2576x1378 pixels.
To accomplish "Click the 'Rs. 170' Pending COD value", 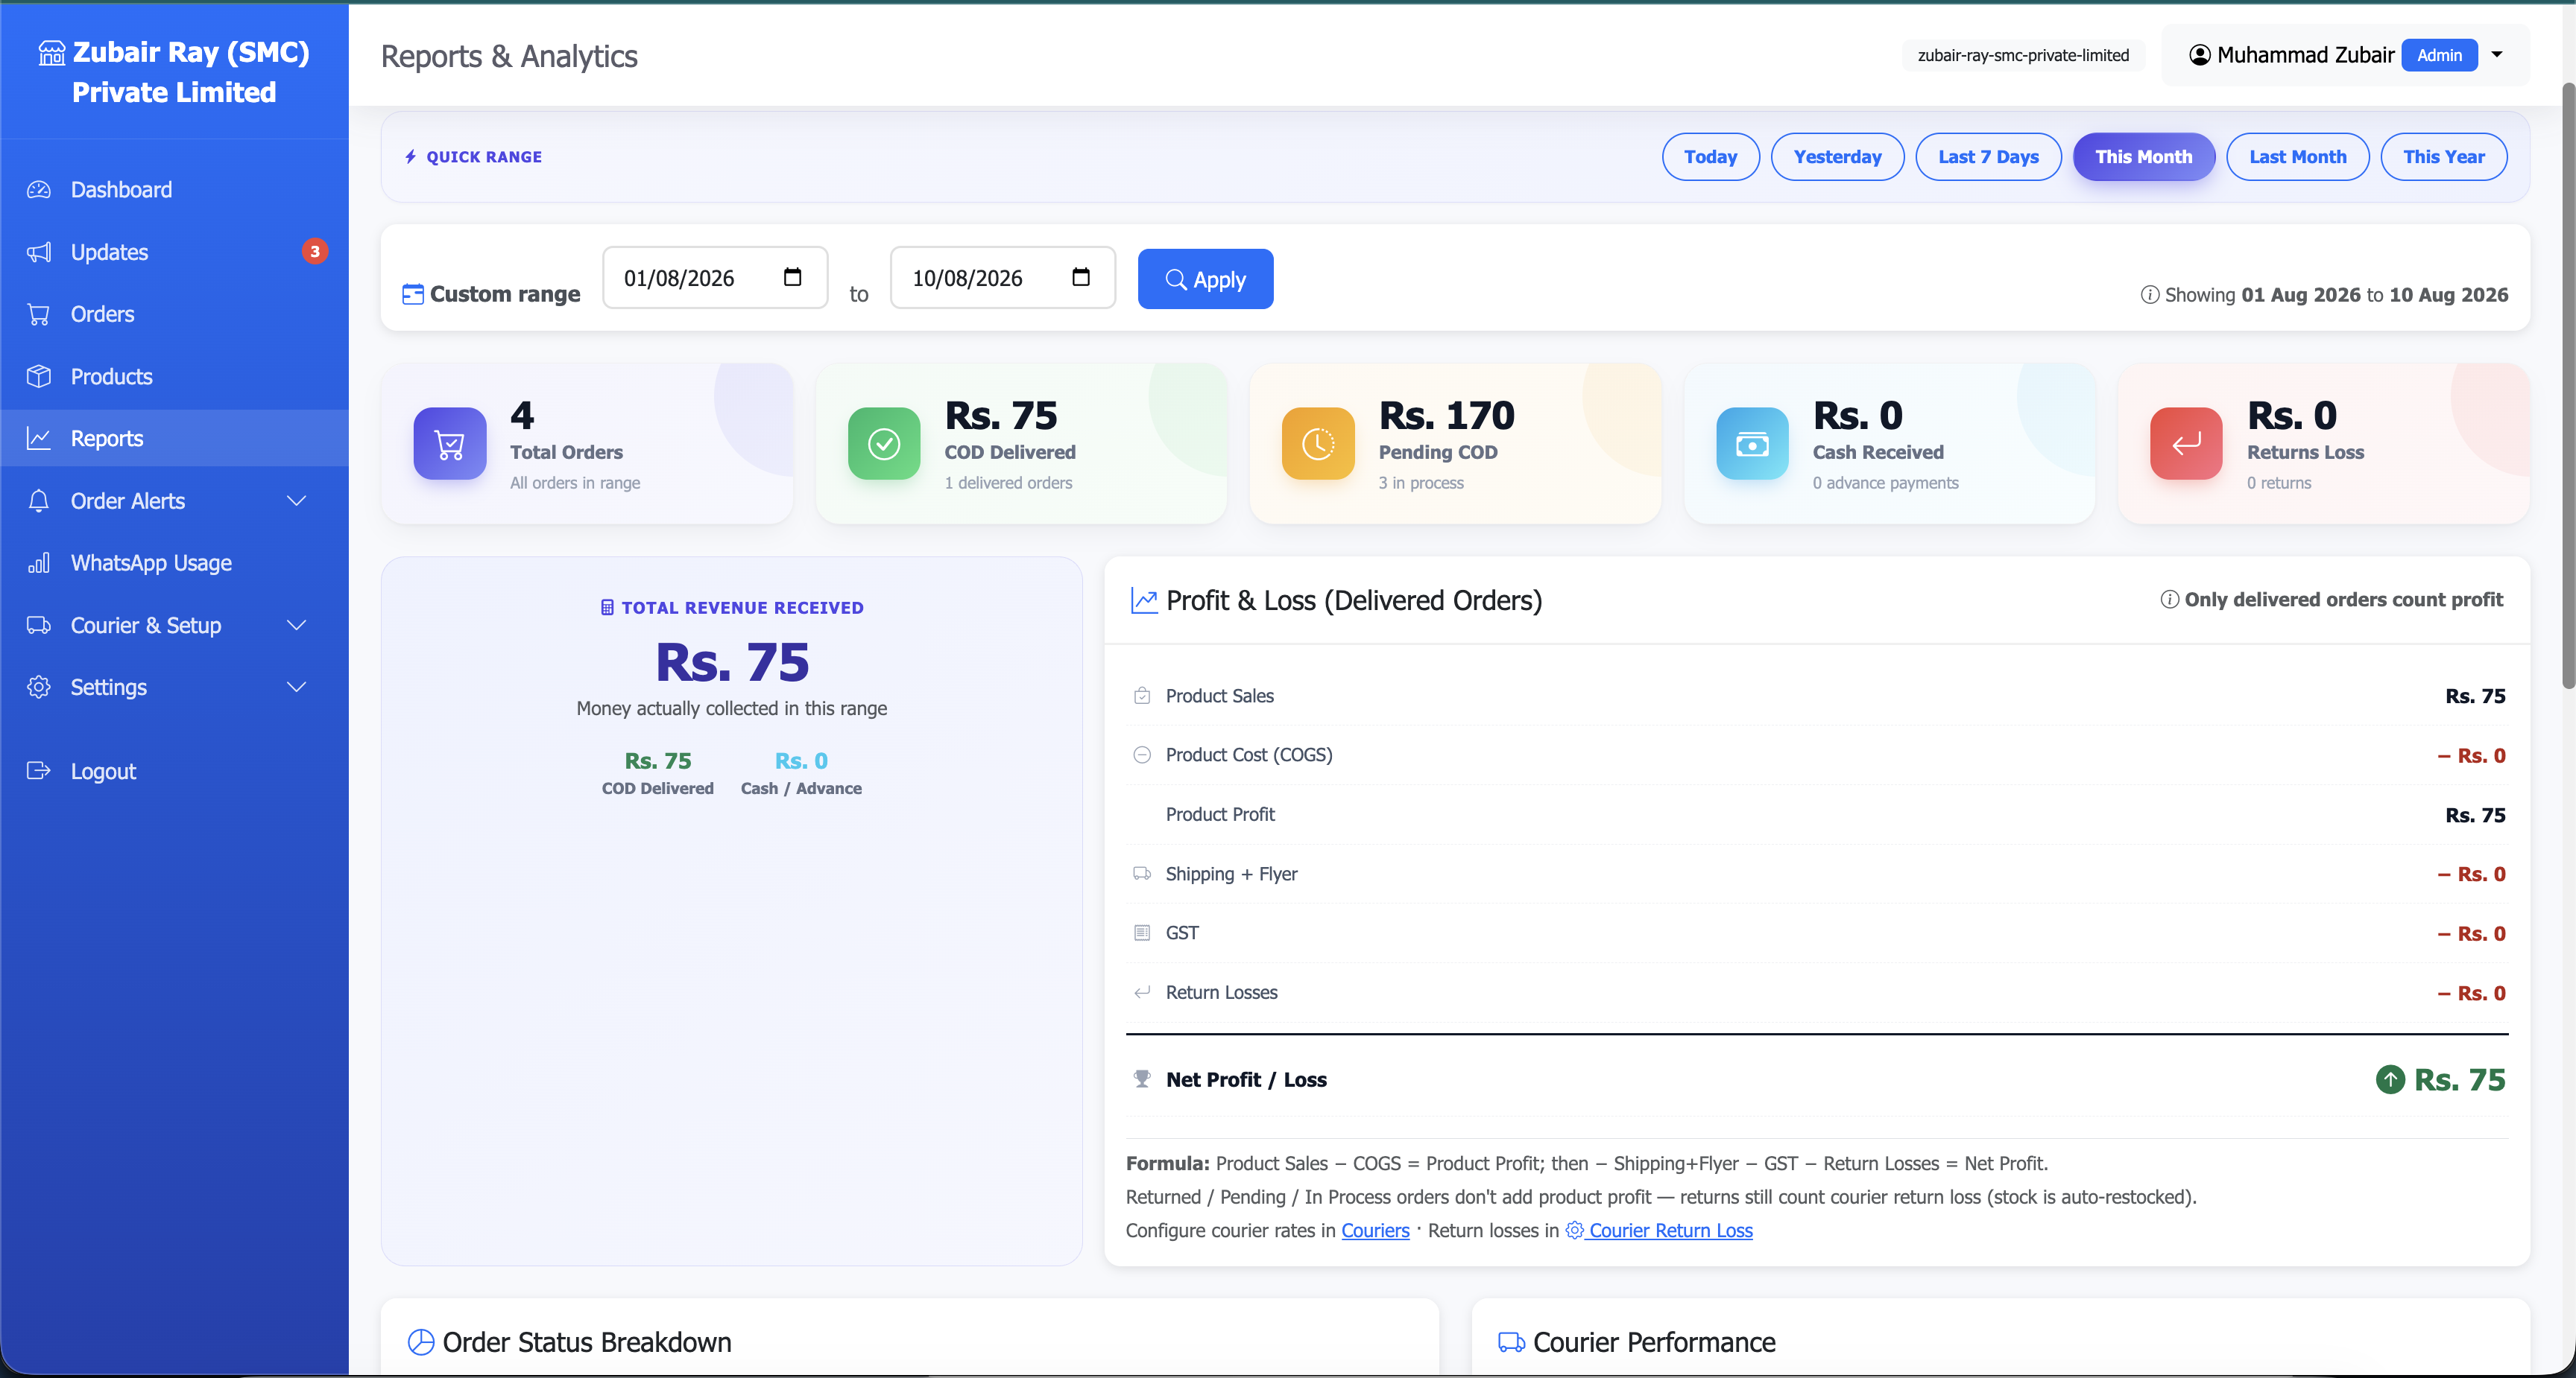I will tap(1446, 415).
